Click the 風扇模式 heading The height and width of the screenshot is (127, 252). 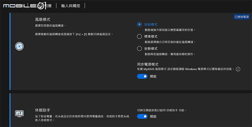point(43,20)
